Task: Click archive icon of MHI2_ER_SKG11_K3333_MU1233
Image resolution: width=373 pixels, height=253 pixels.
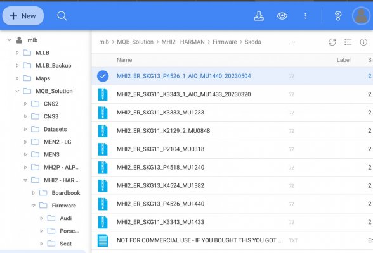Action: pos(103,113)
